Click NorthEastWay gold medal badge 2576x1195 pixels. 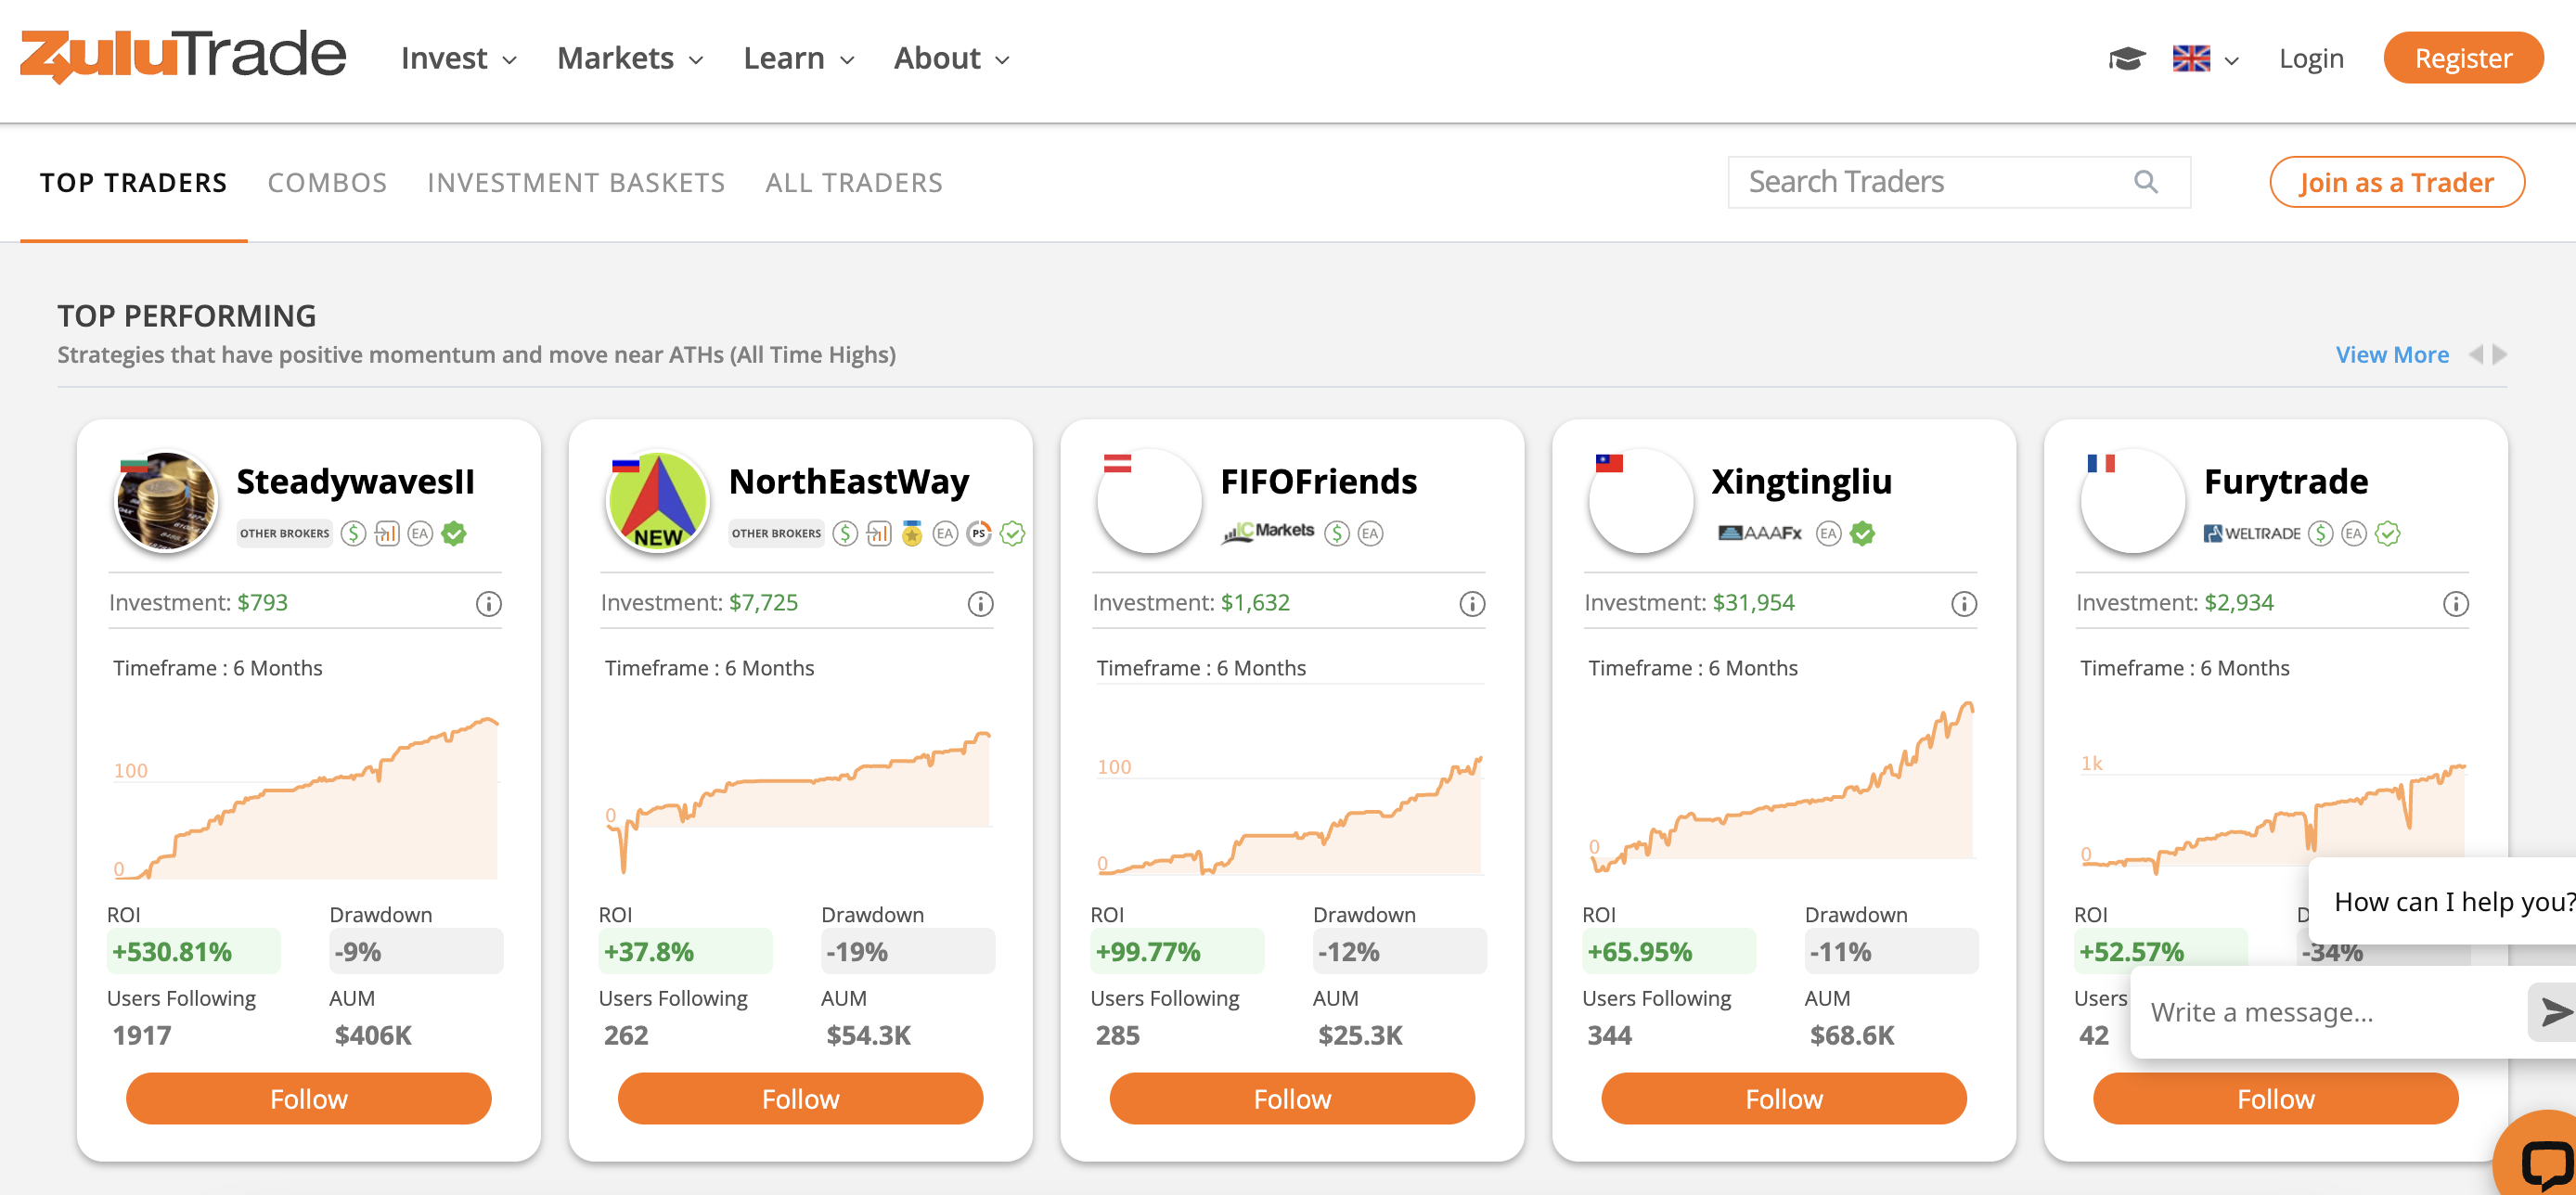[x=911, y=533]
